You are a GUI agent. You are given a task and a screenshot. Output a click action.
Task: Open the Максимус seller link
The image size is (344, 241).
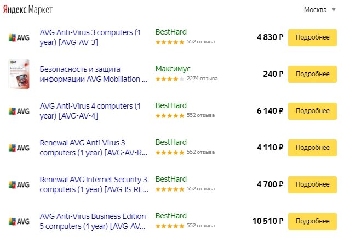173,69
